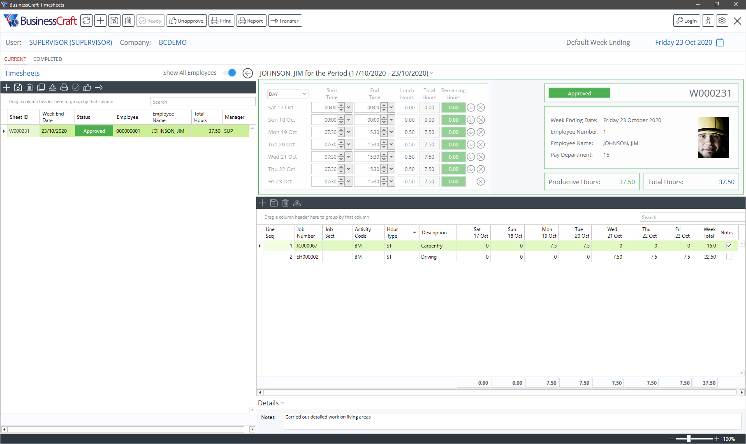Screen dimensions: 746x444
Task: Collapse the Details section chevron
Action: 282,403
